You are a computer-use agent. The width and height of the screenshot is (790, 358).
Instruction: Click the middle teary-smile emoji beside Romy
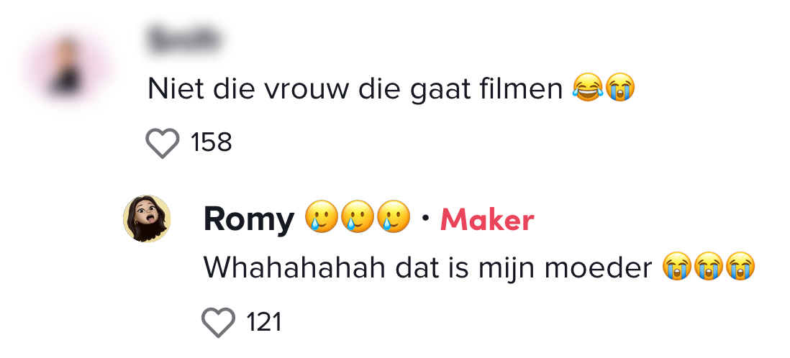[357, 216]
